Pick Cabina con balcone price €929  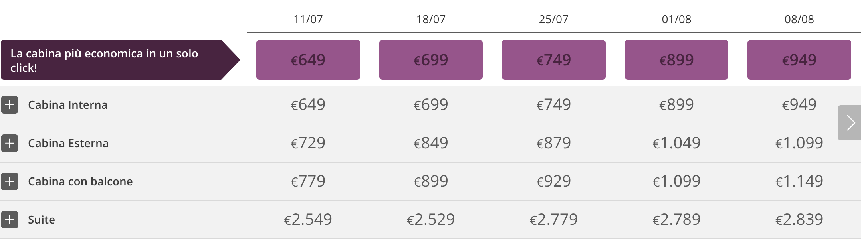(x=554, y=181)
